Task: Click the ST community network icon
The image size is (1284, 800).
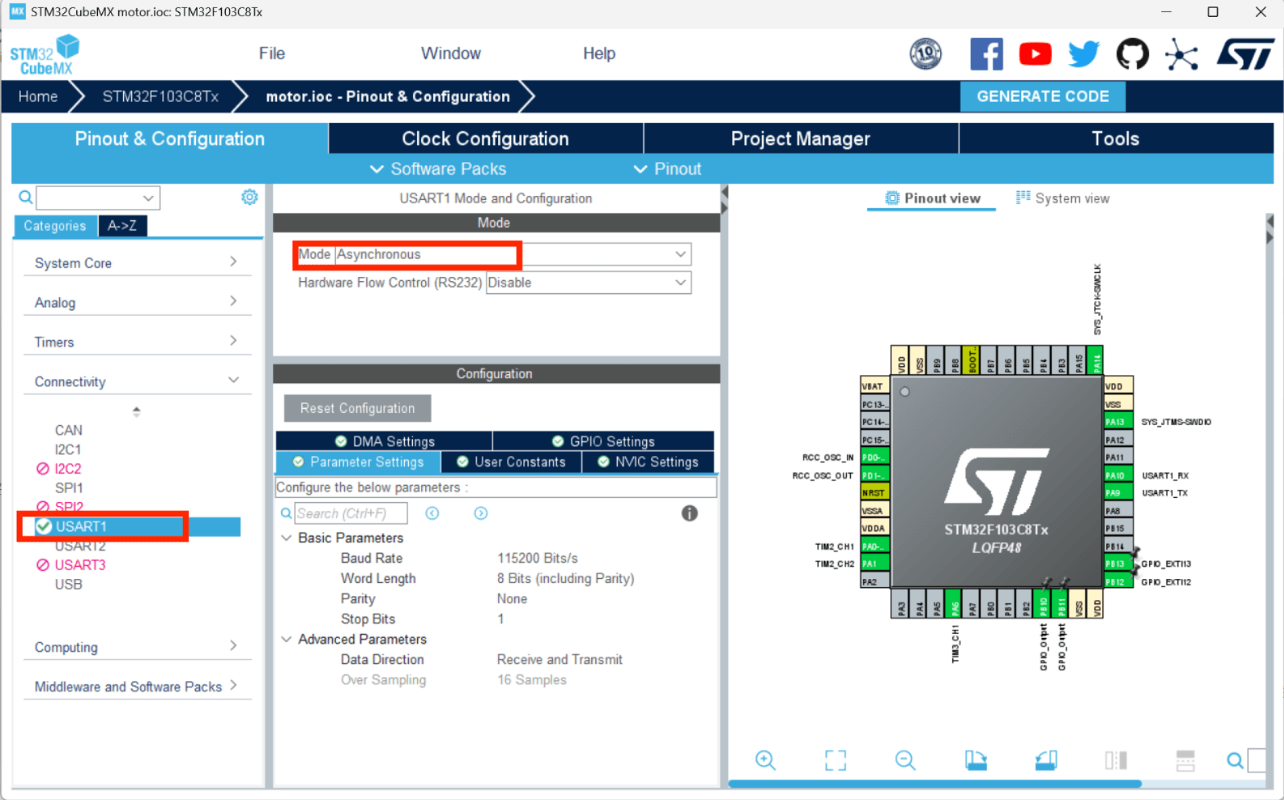Action: point(1181,54)
